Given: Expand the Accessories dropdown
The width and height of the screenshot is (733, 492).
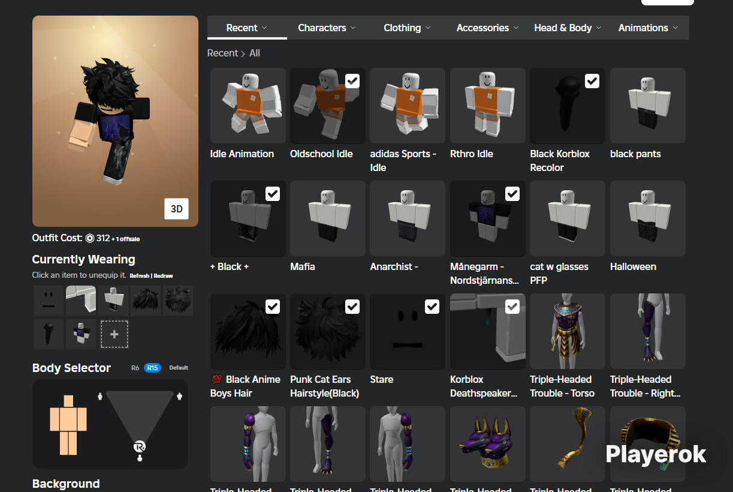Looking at the screenshot, I should [x=488, y=28].
